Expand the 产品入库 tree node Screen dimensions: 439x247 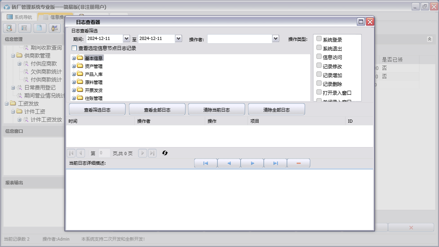point(74,74)
